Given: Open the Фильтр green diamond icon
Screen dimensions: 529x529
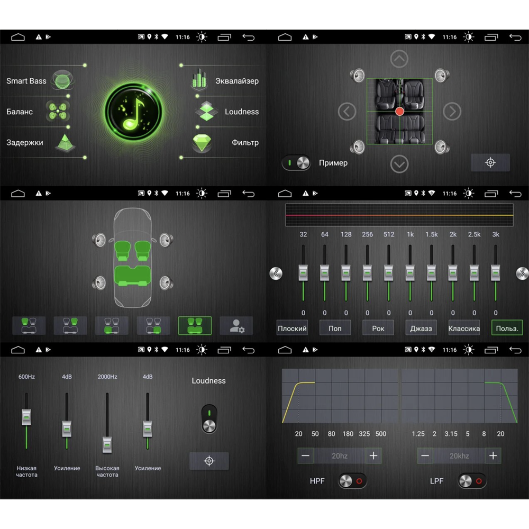Looking at the screenshot, I should tap(202, 143).
